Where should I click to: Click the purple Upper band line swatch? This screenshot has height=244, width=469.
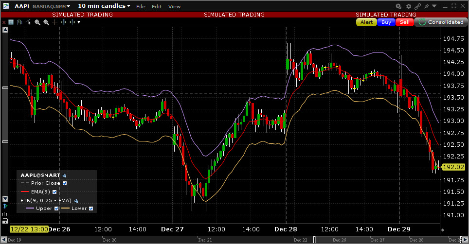click(30, 209)
